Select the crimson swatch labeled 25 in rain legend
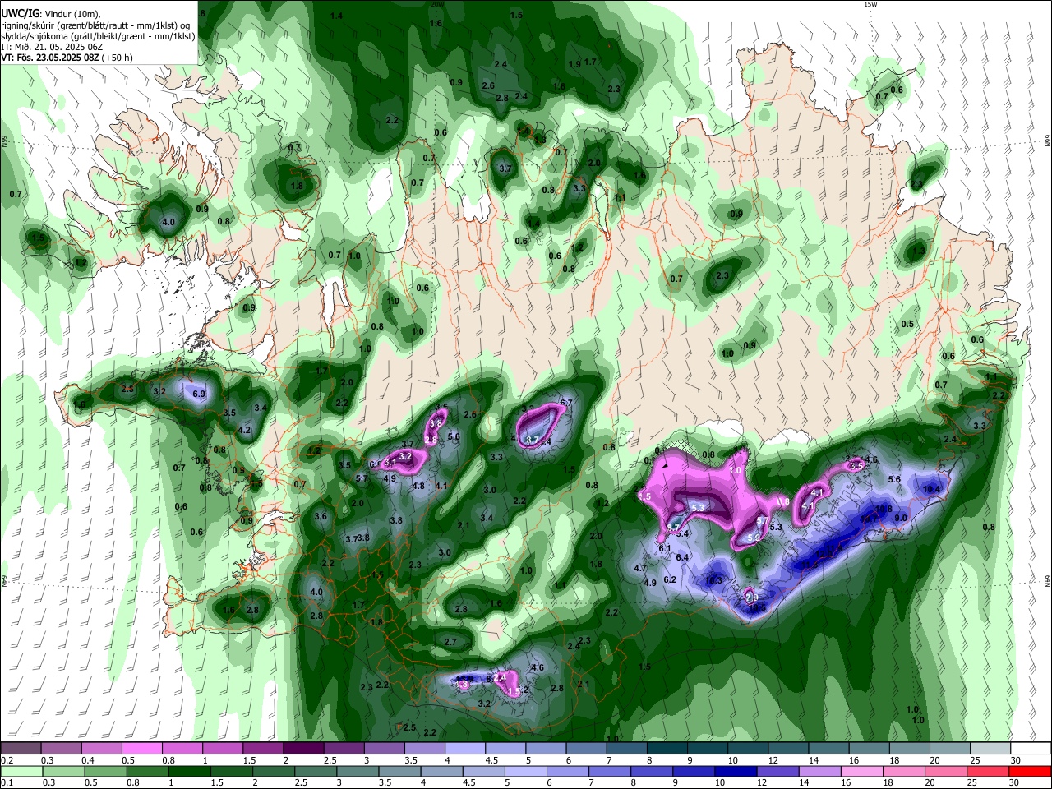The image size is (1052, 789). 988,772
